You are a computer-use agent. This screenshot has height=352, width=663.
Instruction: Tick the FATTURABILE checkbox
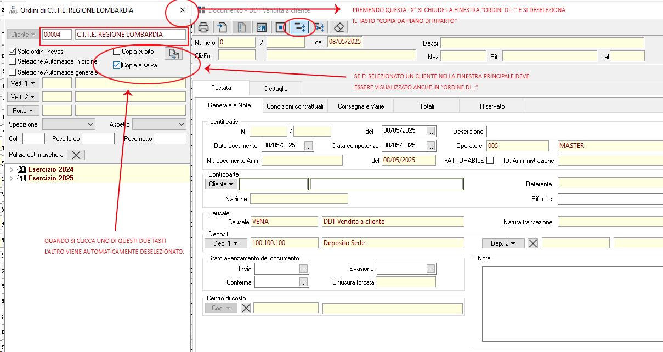tap(490, 161)
